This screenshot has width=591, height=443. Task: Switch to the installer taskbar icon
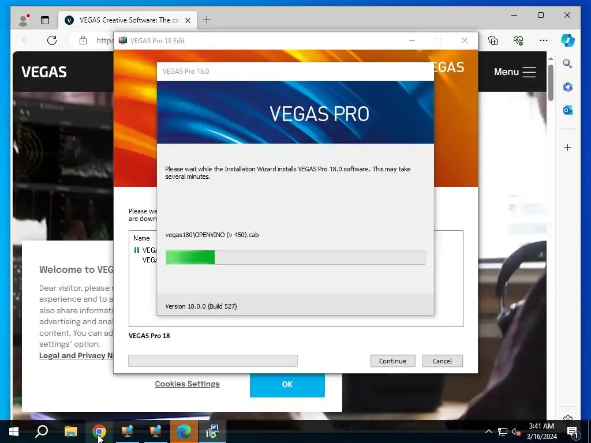tap(212, 431)
